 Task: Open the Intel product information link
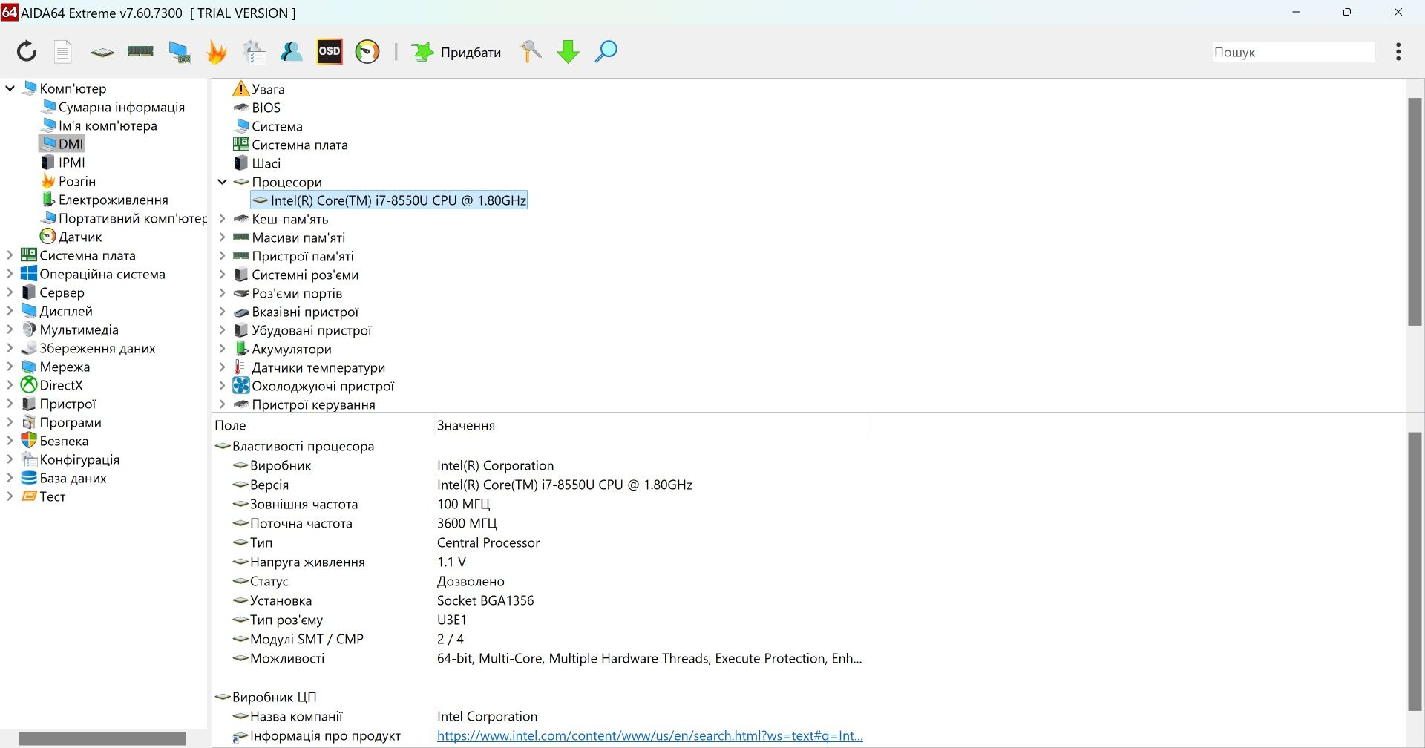coord(649,735)
